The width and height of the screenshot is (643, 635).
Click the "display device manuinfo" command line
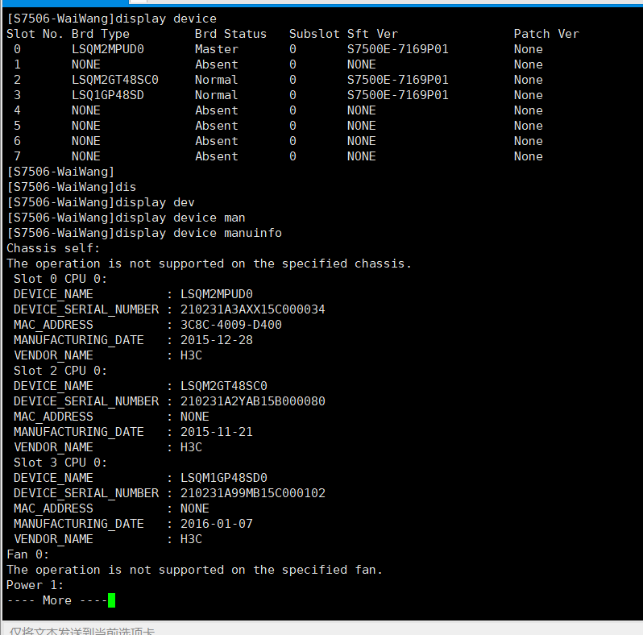144,233
